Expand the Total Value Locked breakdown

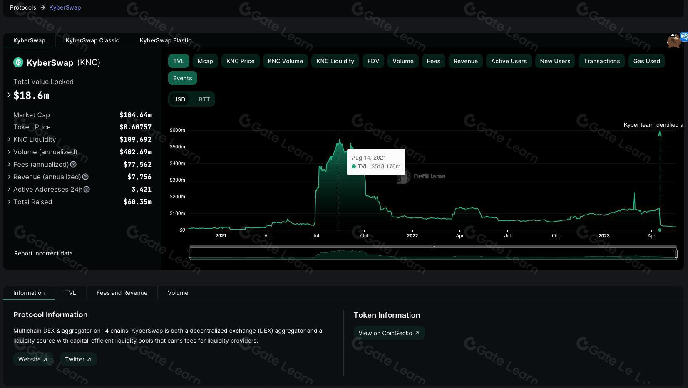(9, 95)
